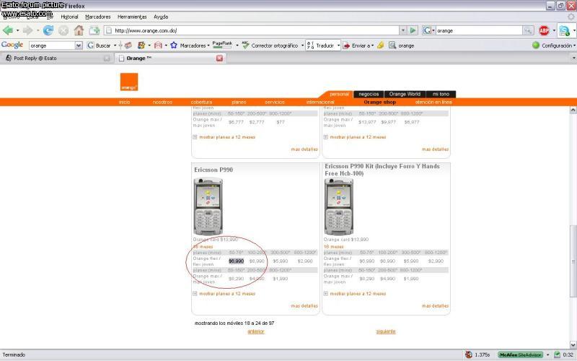The image size is (577, 361).
Task: Open the Marcadores menu in the menu bar
Action: pyautogui.click(x=97, y=17)
